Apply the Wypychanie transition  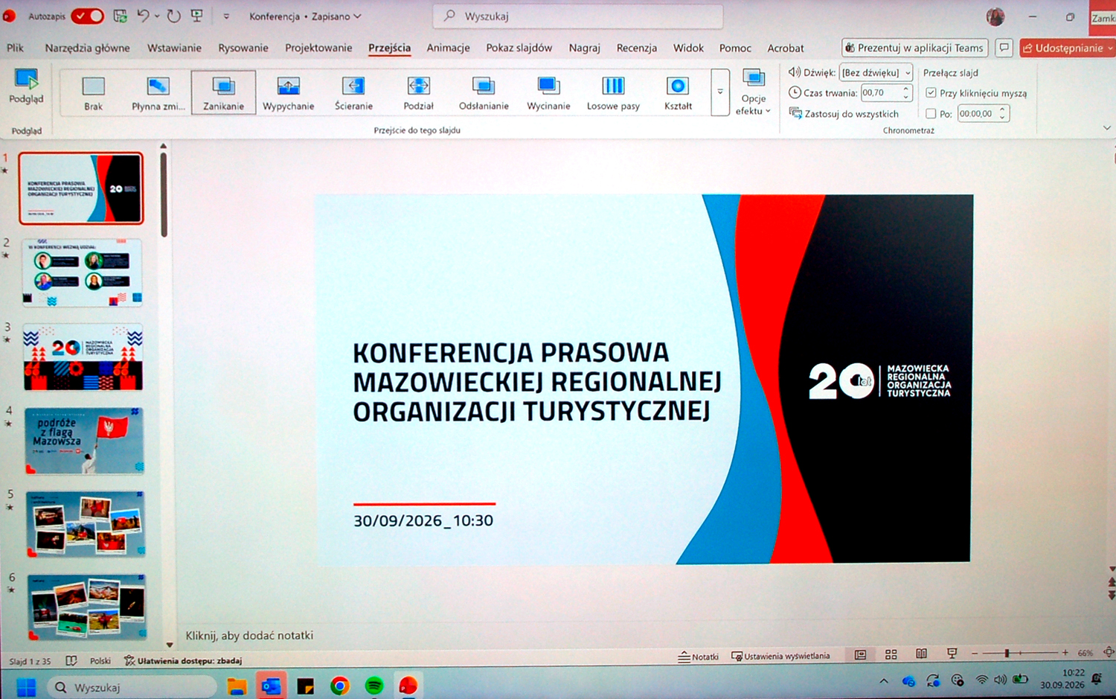(x=289, y=92)
